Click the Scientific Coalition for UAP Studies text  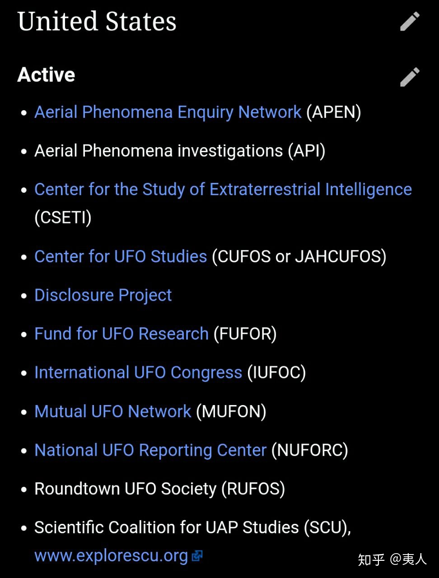coord(166,527)
